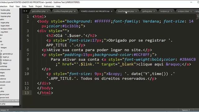Click the file icon beside lostpass.js in sidebar
The image size is (199, 112).
point(1,60)
